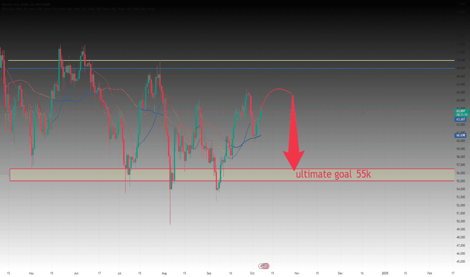Click the economic event flags icon near October
This screenshot has width=470, height=277.
pos(264,266)
